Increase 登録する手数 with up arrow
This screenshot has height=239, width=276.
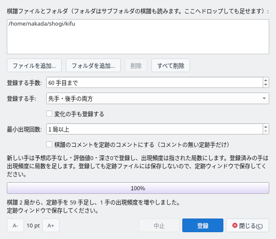266,80
